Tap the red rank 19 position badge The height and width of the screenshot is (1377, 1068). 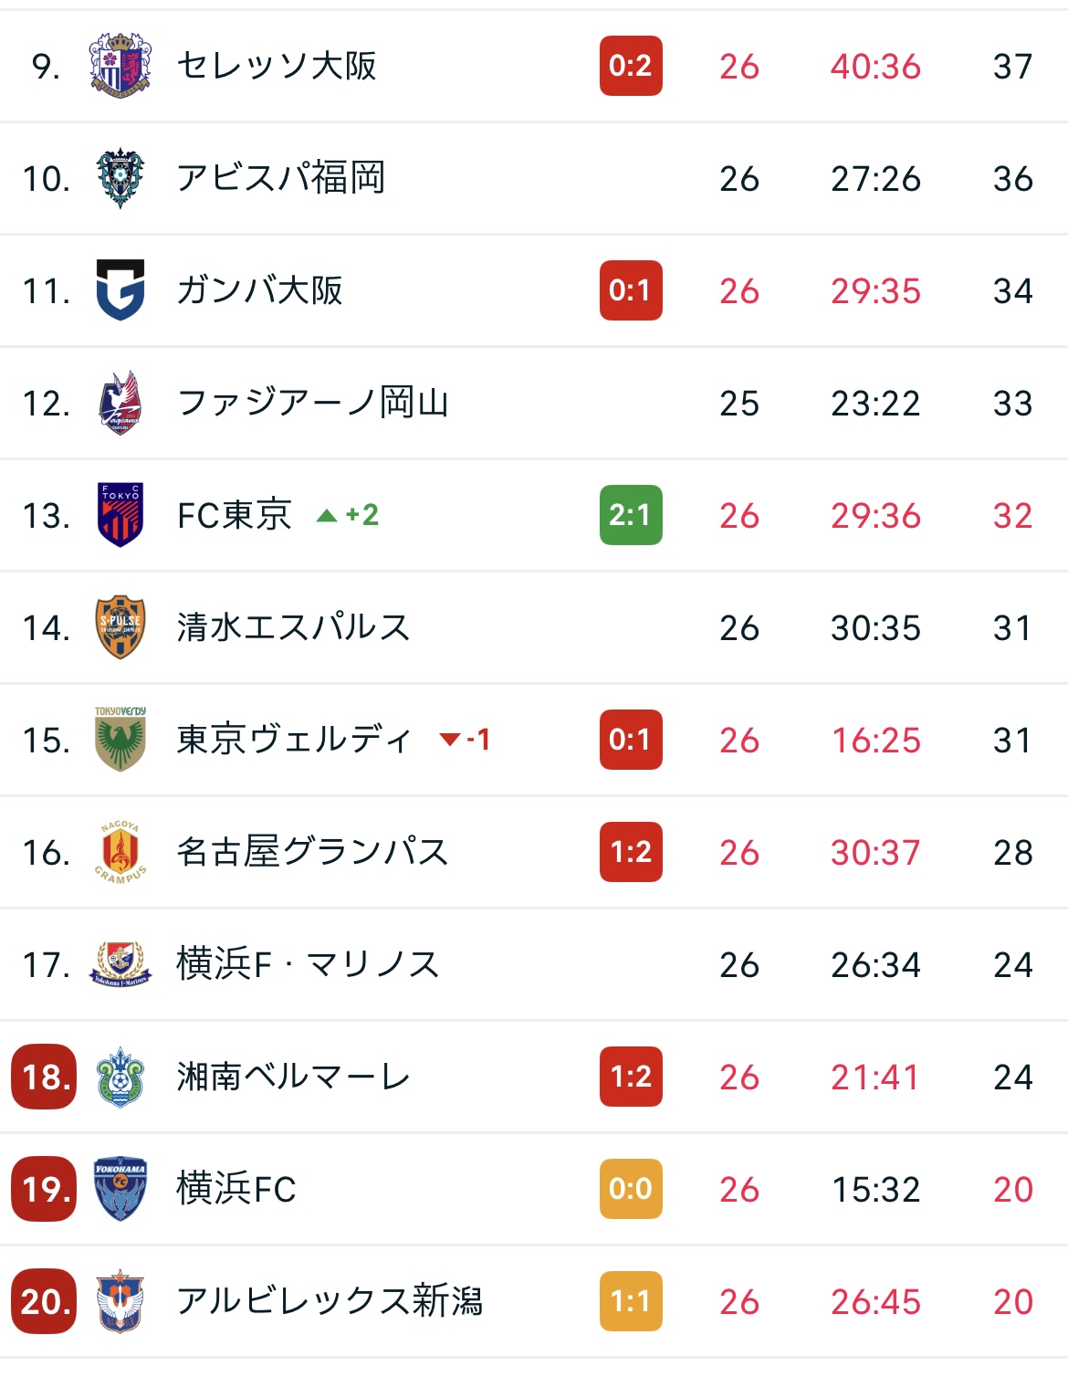coord(44,1189)
